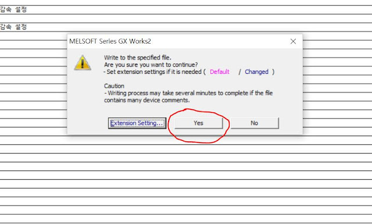Open the Extension Setting dialog

(137, 123)
